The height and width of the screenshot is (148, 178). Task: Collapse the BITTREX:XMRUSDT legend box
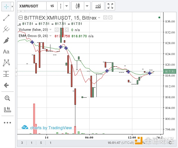20,18
